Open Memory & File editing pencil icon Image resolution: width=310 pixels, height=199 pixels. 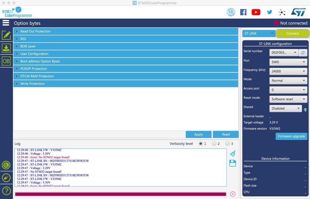pyautogui.click(x=6, y=36)
